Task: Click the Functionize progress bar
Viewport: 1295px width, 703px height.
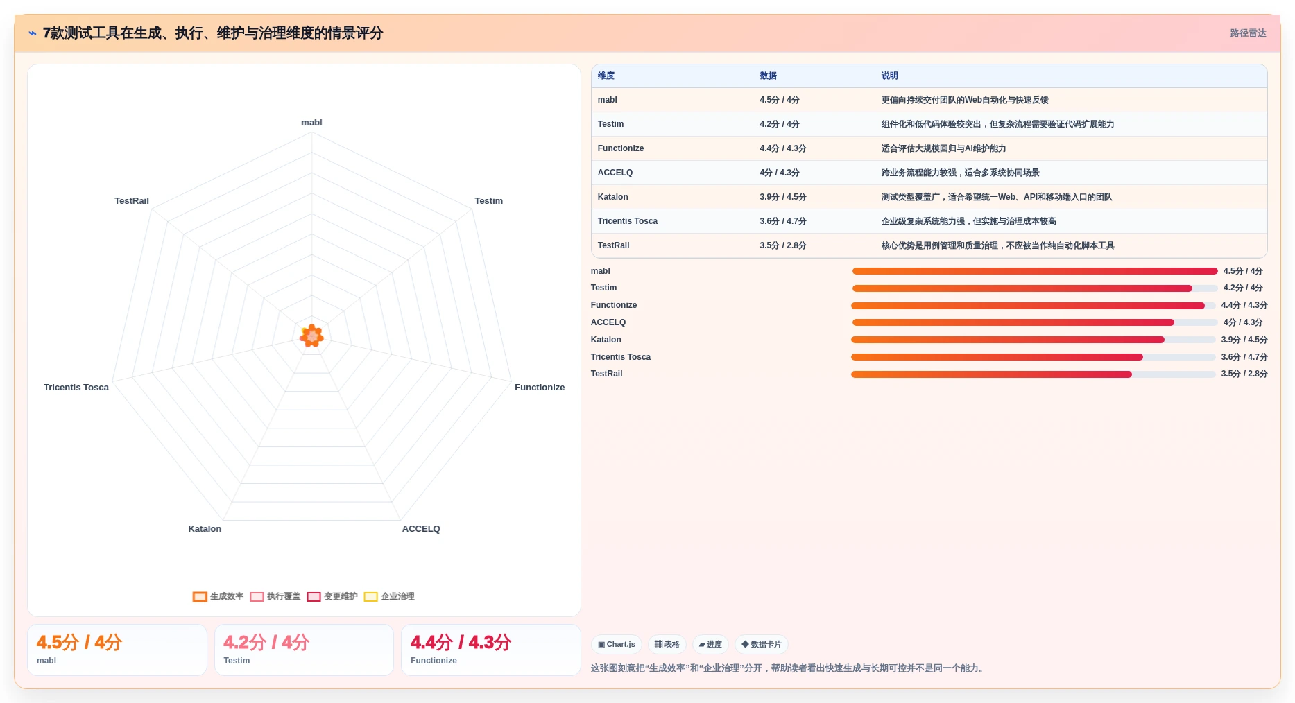Action: (x=1034, y=306)
